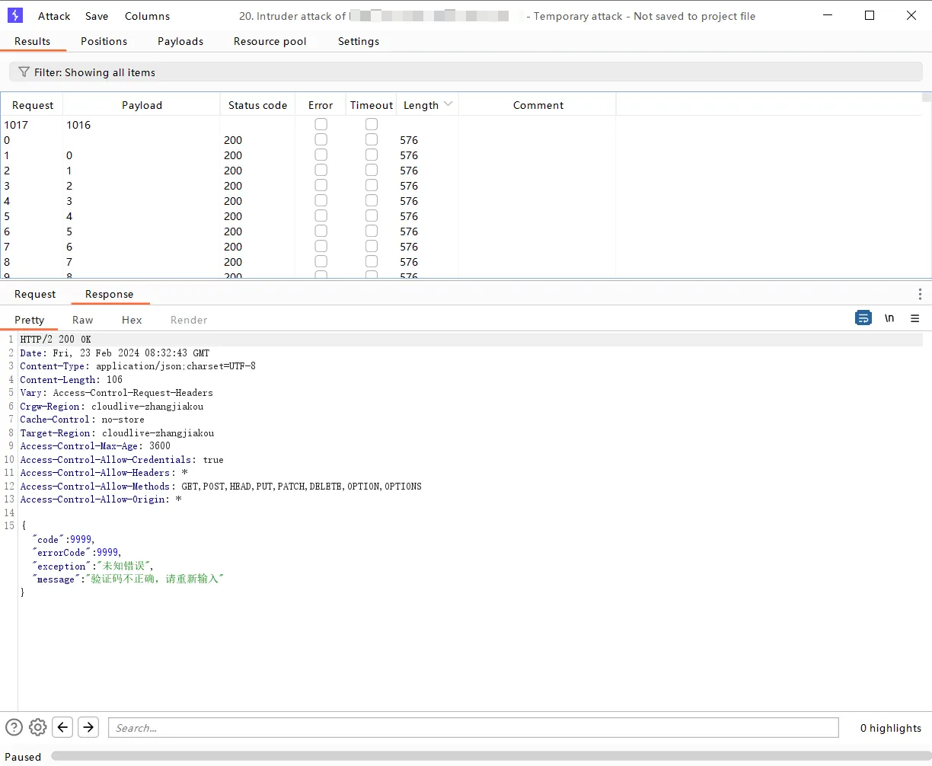Toggle the blue word wrap icon
This screenshot has width=932, height=766.
click(x=863, y=318)
